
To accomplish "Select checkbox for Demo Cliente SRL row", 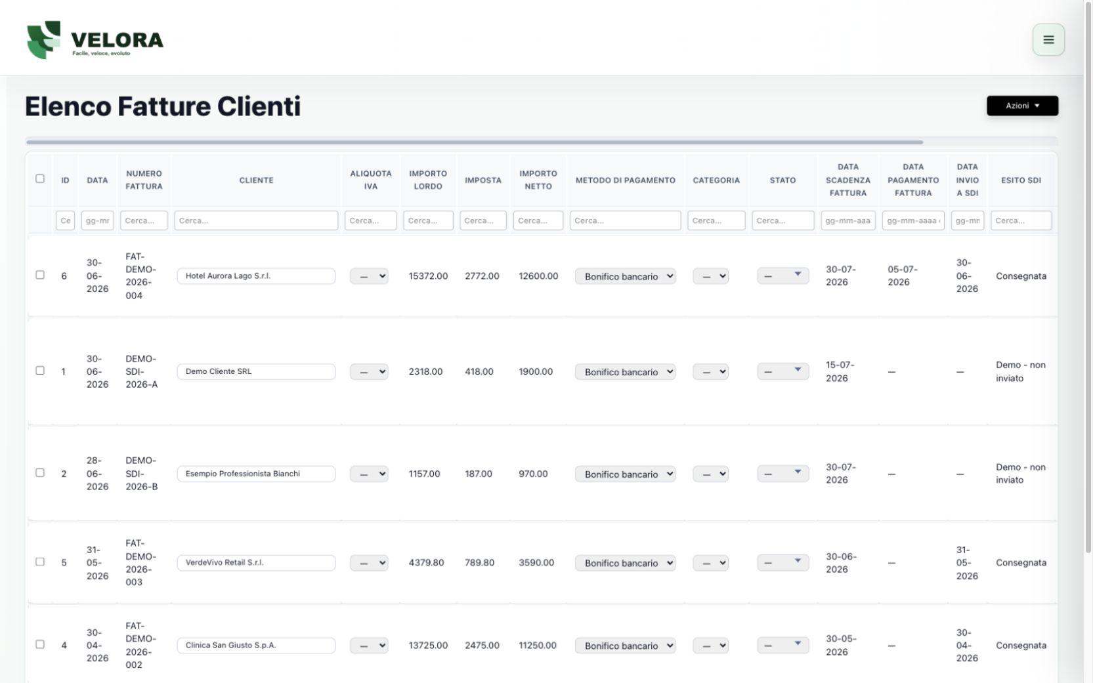I will tap(40, 371).
